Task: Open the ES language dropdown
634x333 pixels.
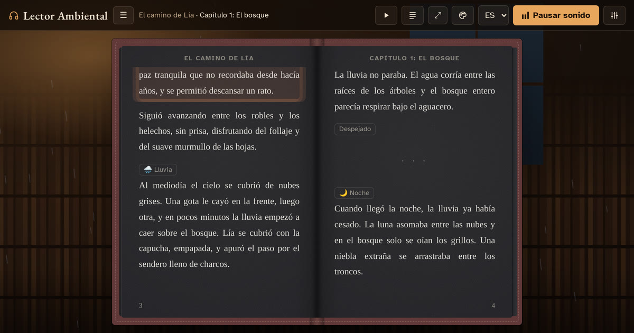Action: [493, 15]
